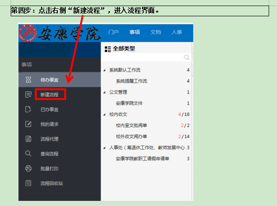Screen dimensions: 277x206
Task: Collapse the 校内收文 tree group
Action: 104,114
